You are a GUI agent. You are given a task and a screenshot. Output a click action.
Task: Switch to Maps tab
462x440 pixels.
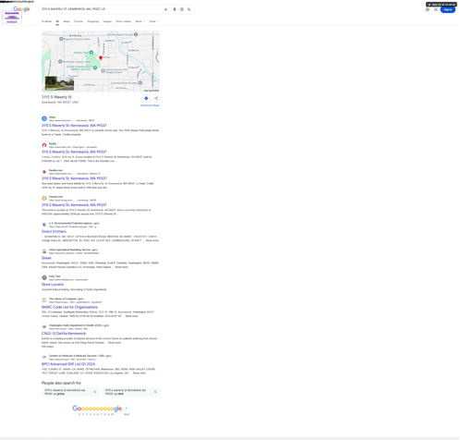click(x=67, y=21)
